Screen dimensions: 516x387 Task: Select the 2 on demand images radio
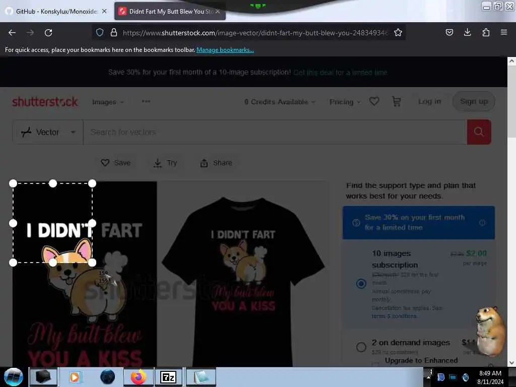coord(361,347)
